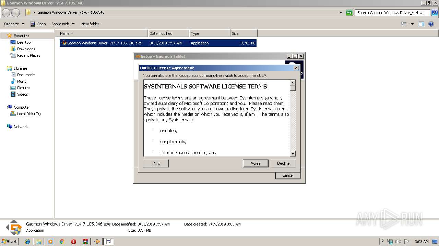Image resolution: width=439 pixels, height=246 pixels.
Task: Open network tray icon
Action: [x=390, y=242]
